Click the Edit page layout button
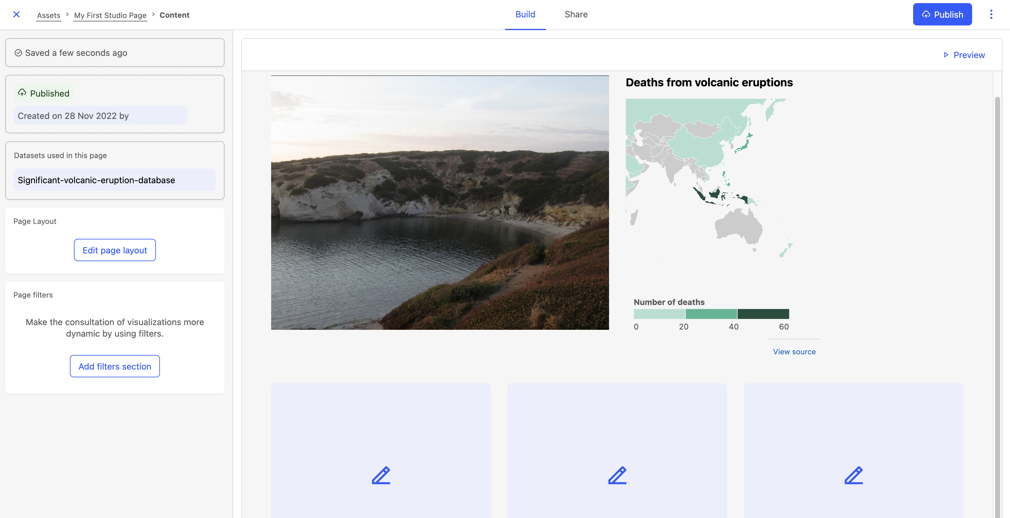The width and height of the screenshot is (1010, 518). click(x=115, y=250)
